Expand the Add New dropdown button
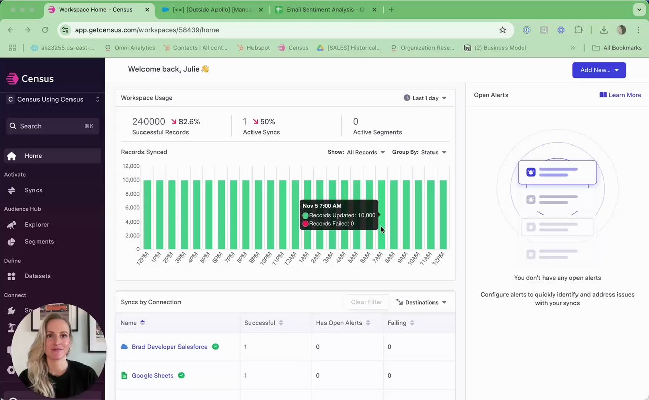The image size is (649, 400). point(599,70)
